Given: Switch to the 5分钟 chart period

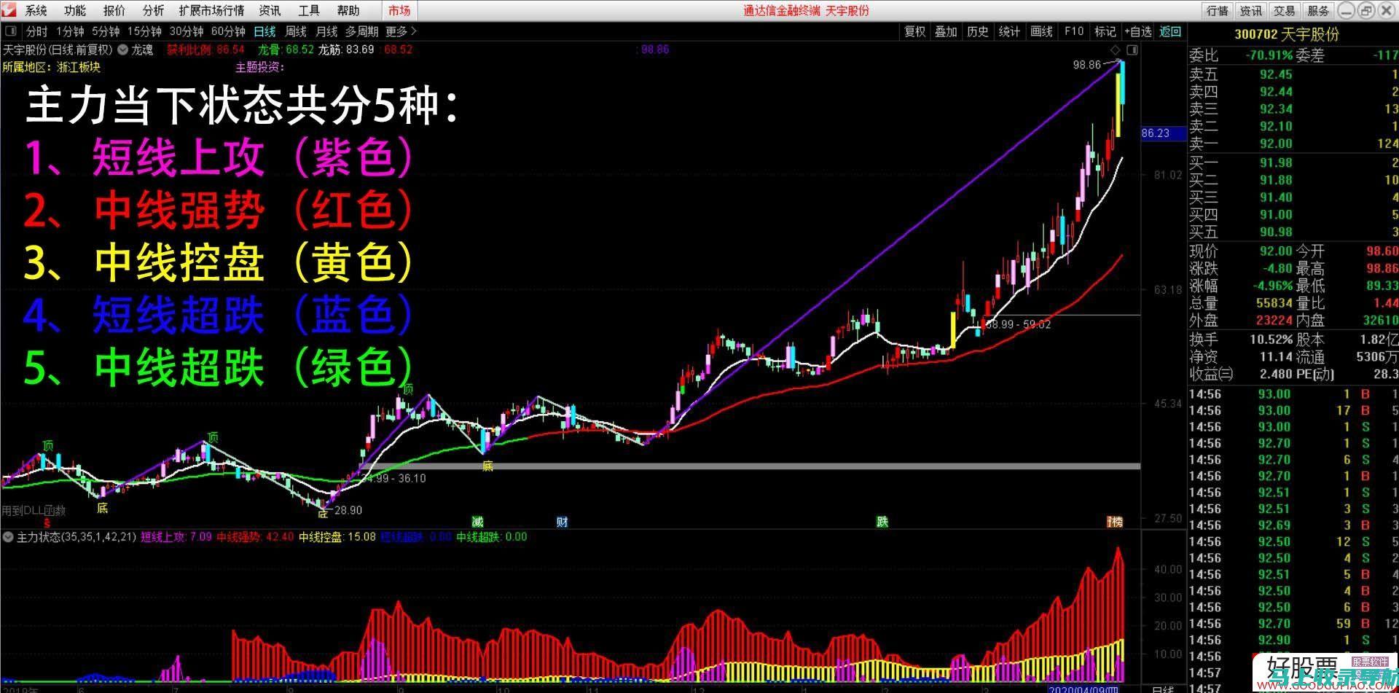Looking at the screenshot, I should [x=106, y=31].
